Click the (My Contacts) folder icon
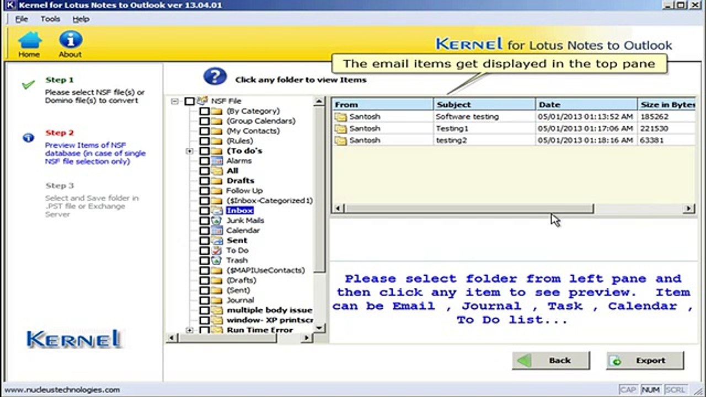The width and height of the screenshot is (706, 397). [217, 131]
